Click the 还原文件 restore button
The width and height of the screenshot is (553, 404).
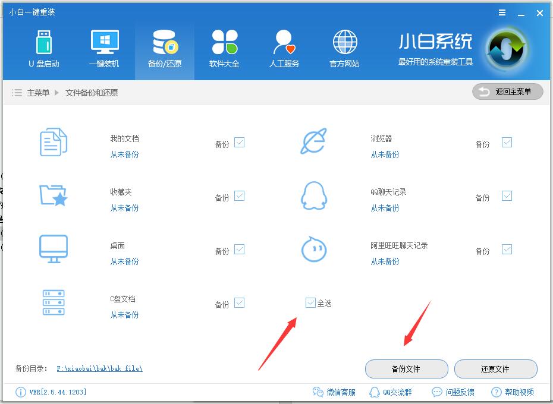click(x=496, y=369)
